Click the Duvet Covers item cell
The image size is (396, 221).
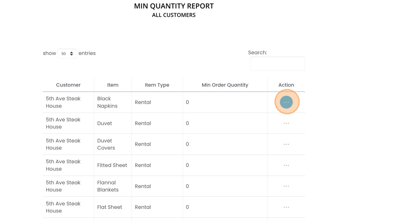(106, 144)
